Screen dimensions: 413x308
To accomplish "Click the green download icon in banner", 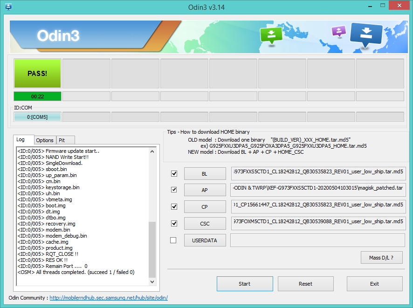I will (x=271, y=35).
